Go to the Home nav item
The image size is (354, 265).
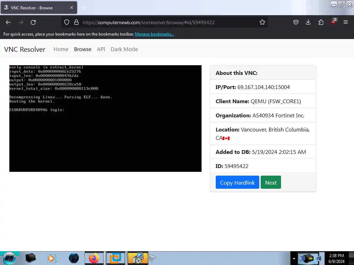point(61,49)
